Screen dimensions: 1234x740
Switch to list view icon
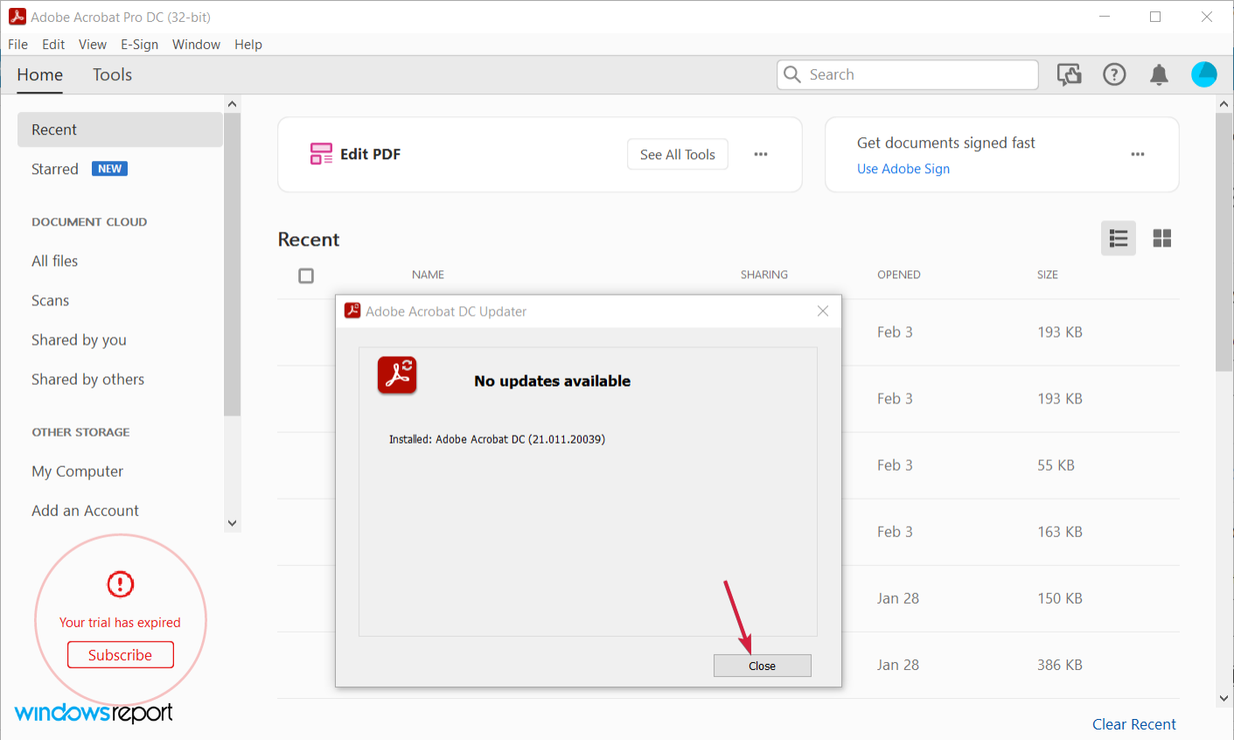click(1119, 238)
